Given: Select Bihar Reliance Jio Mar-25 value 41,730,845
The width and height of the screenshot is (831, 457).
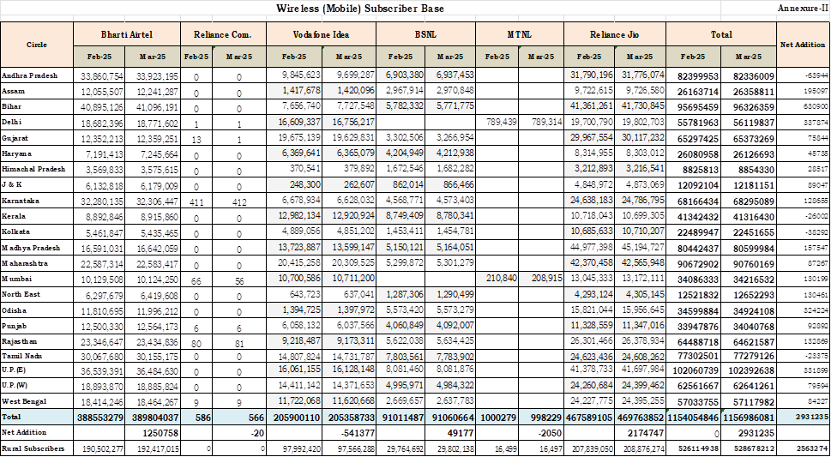Looking at the screenshot, I should pos(642,106).
